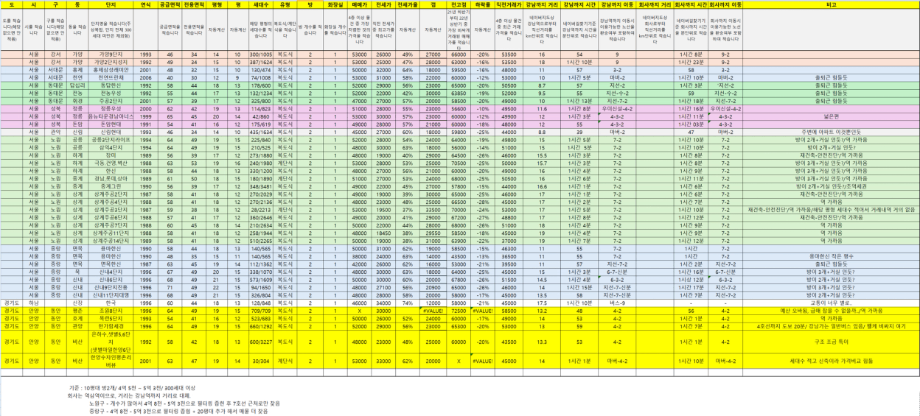920x416 pixels.
Task: Click the '435/1634' household count cell
Action: pyautogui.click(x=260, y=132)
